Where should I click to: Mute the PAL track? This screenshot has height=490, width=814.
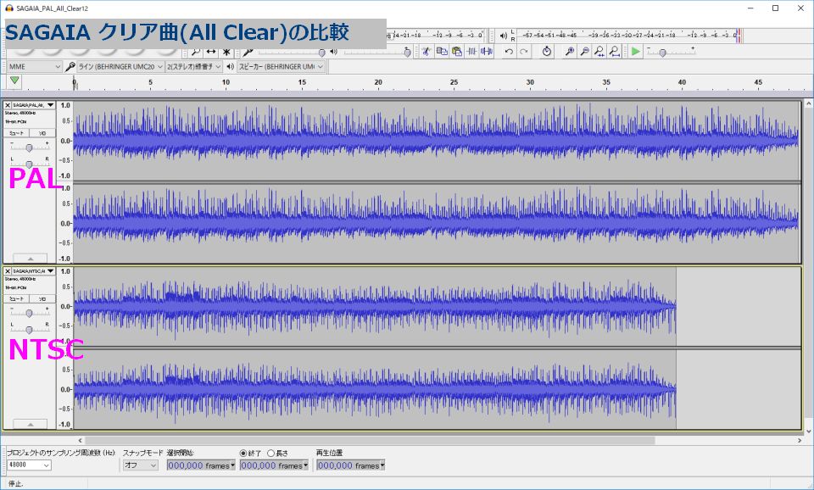tap(16, 133)
